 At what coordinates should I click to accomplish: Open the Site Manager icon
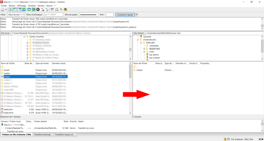pos(3,10)
